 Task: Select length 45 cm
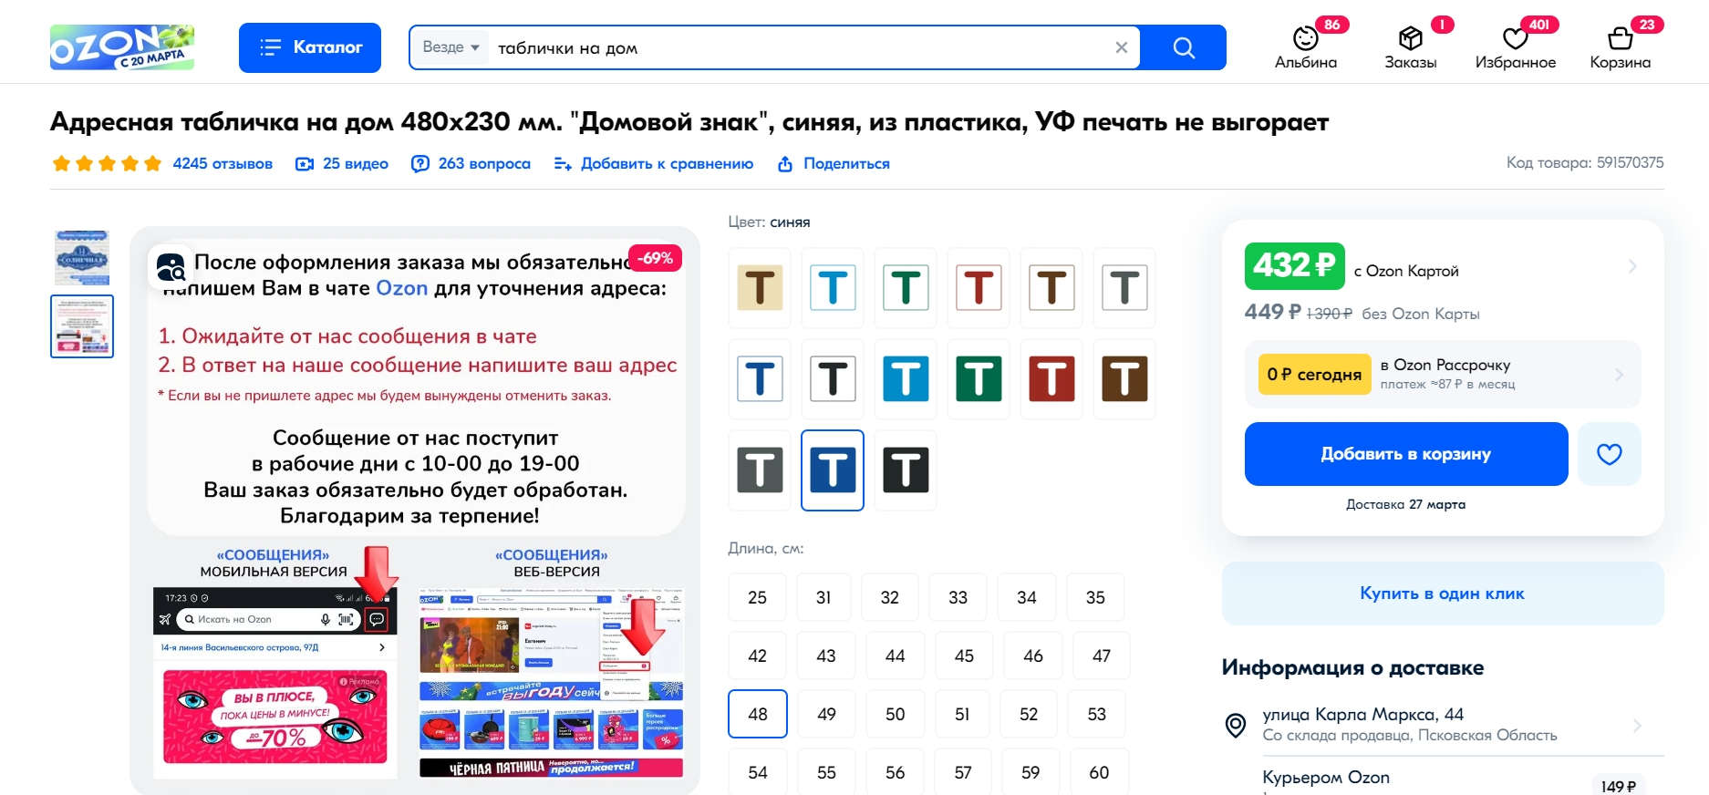pos(964,656)
